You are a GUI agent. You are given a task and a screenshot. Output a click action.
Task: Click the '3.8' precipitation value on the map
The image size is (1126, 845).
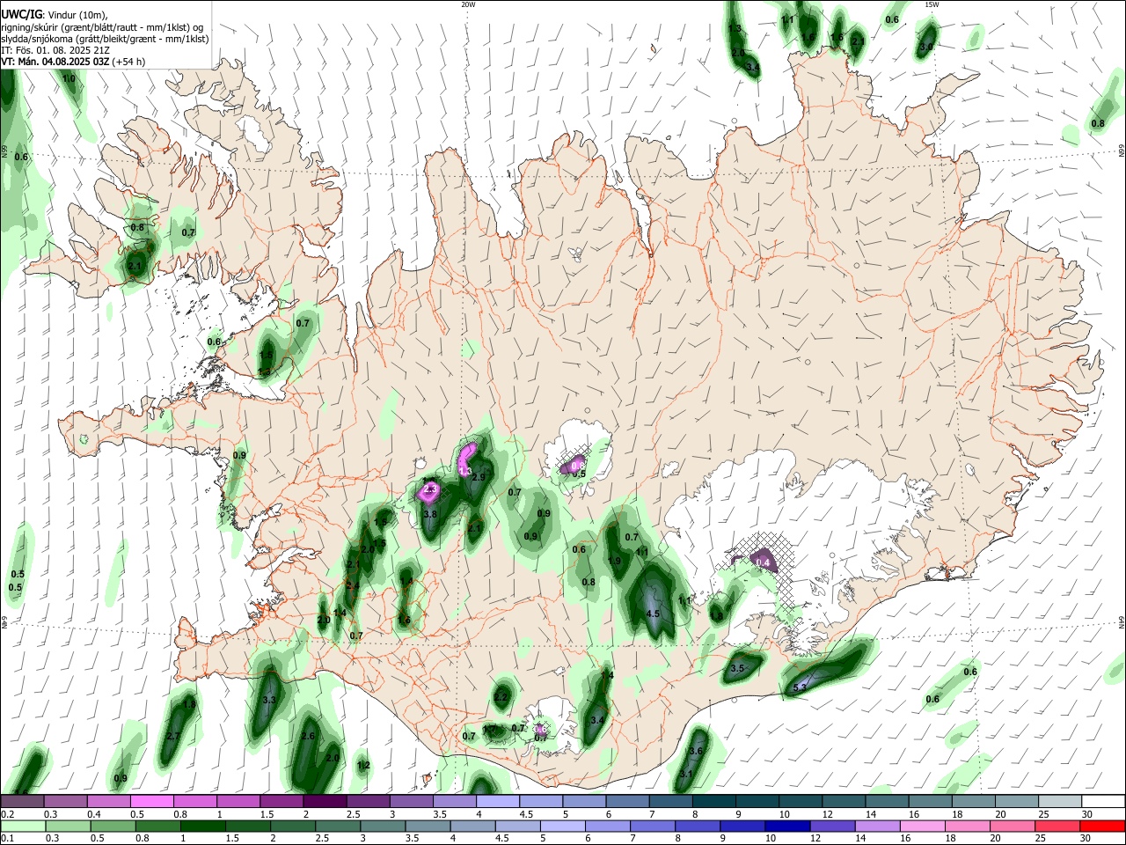(x=430, y=514)
